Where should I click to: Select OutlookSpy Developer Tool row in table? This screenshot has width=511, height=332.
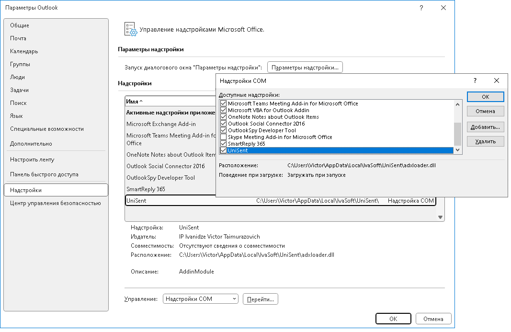pos(171,178)
